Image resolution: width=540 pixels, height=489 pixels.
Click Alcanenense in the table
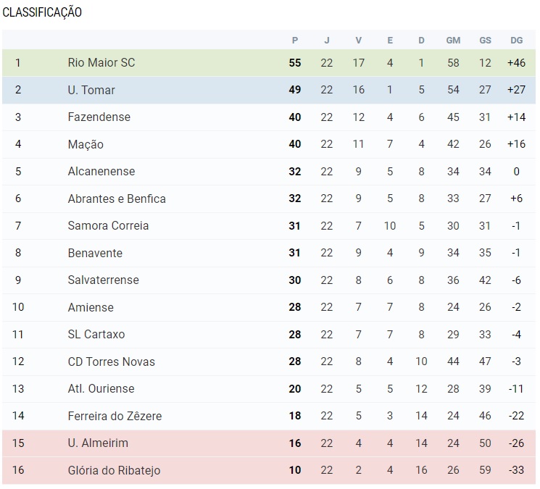click(101, 172)
